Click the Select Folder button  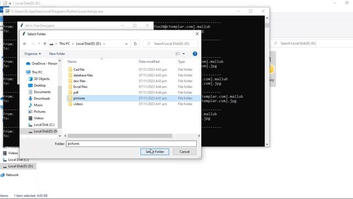(154, 151)
